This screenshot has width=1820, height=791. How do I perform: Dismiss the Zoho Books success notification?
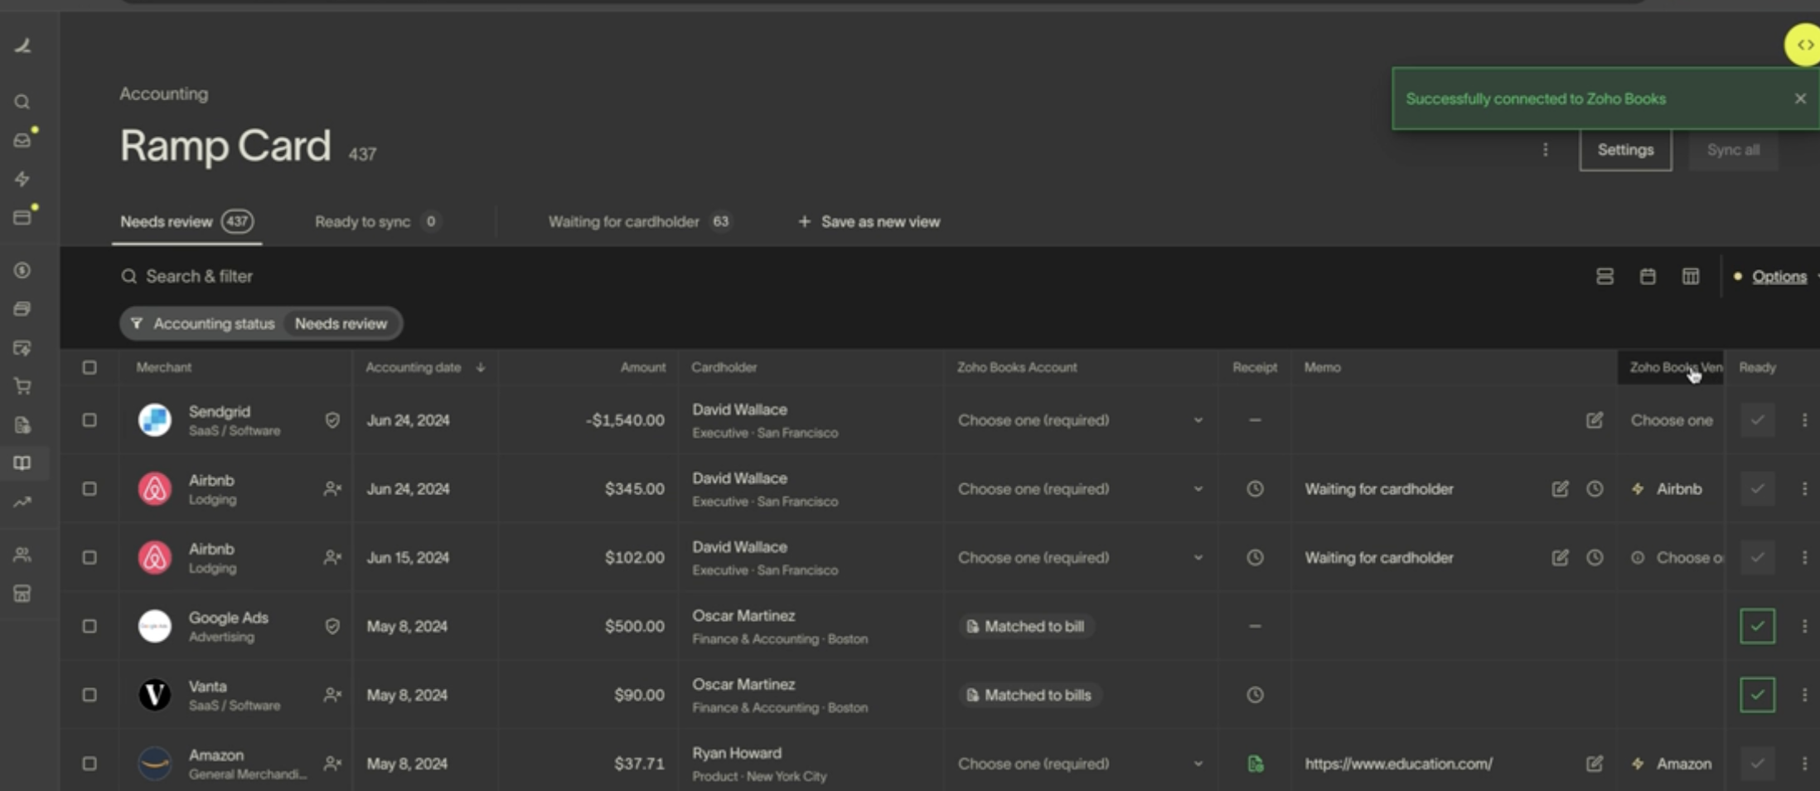pos(1800,99)
